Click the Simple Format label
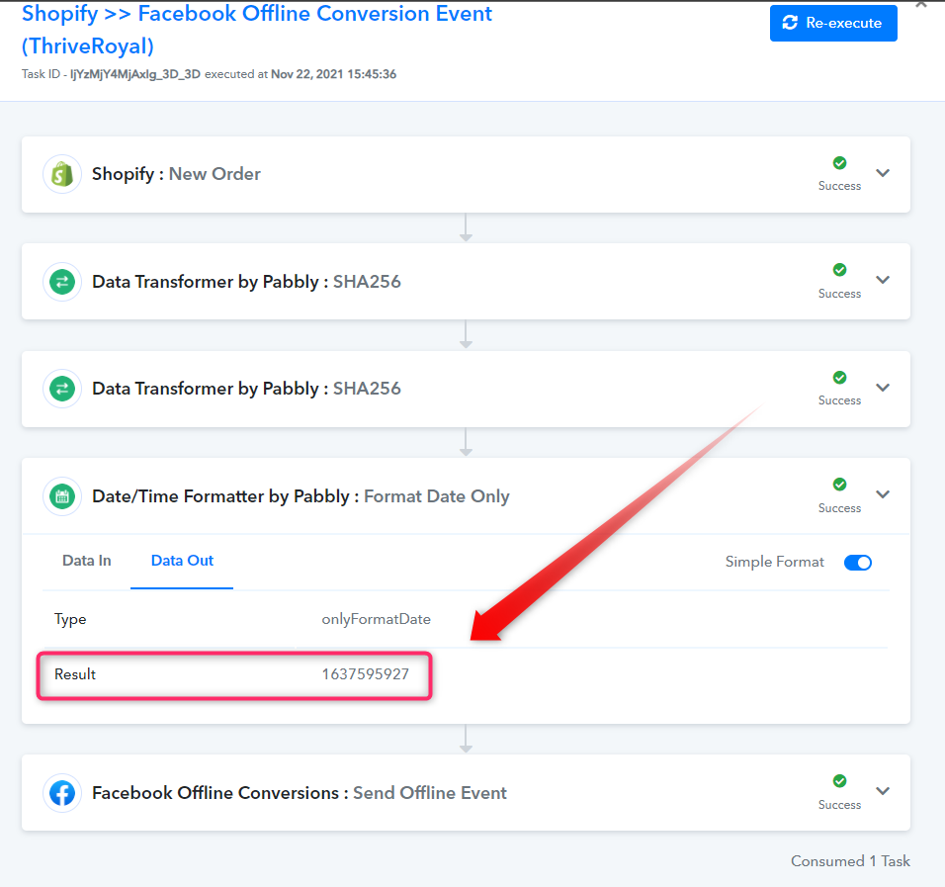Viewport: 945px width, 887px height. tap(774, 562)
